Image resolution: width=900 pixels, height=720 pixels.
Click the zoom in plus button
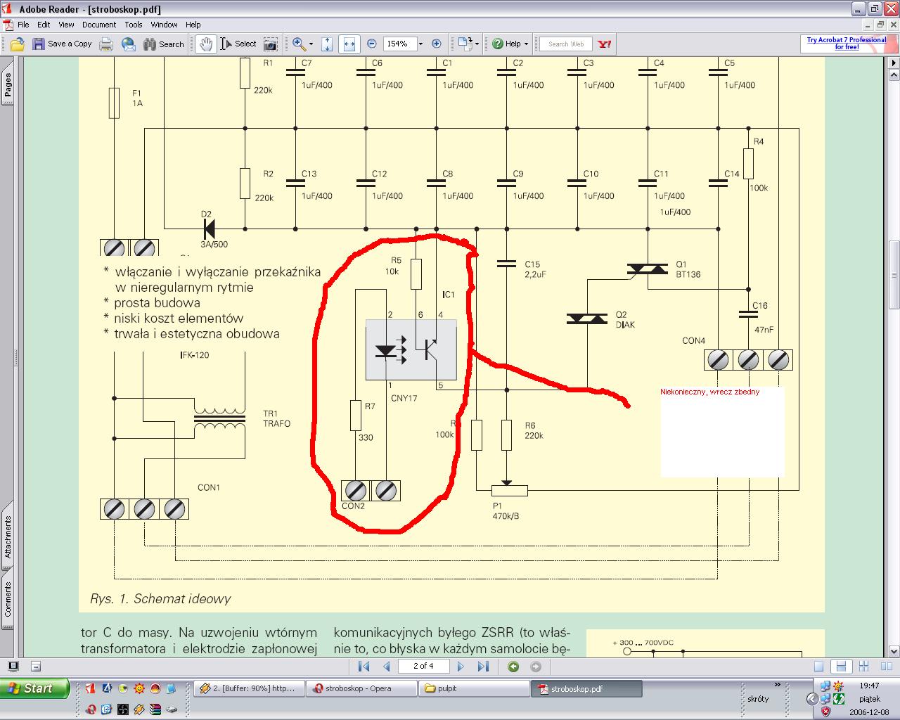coord(436,44)
